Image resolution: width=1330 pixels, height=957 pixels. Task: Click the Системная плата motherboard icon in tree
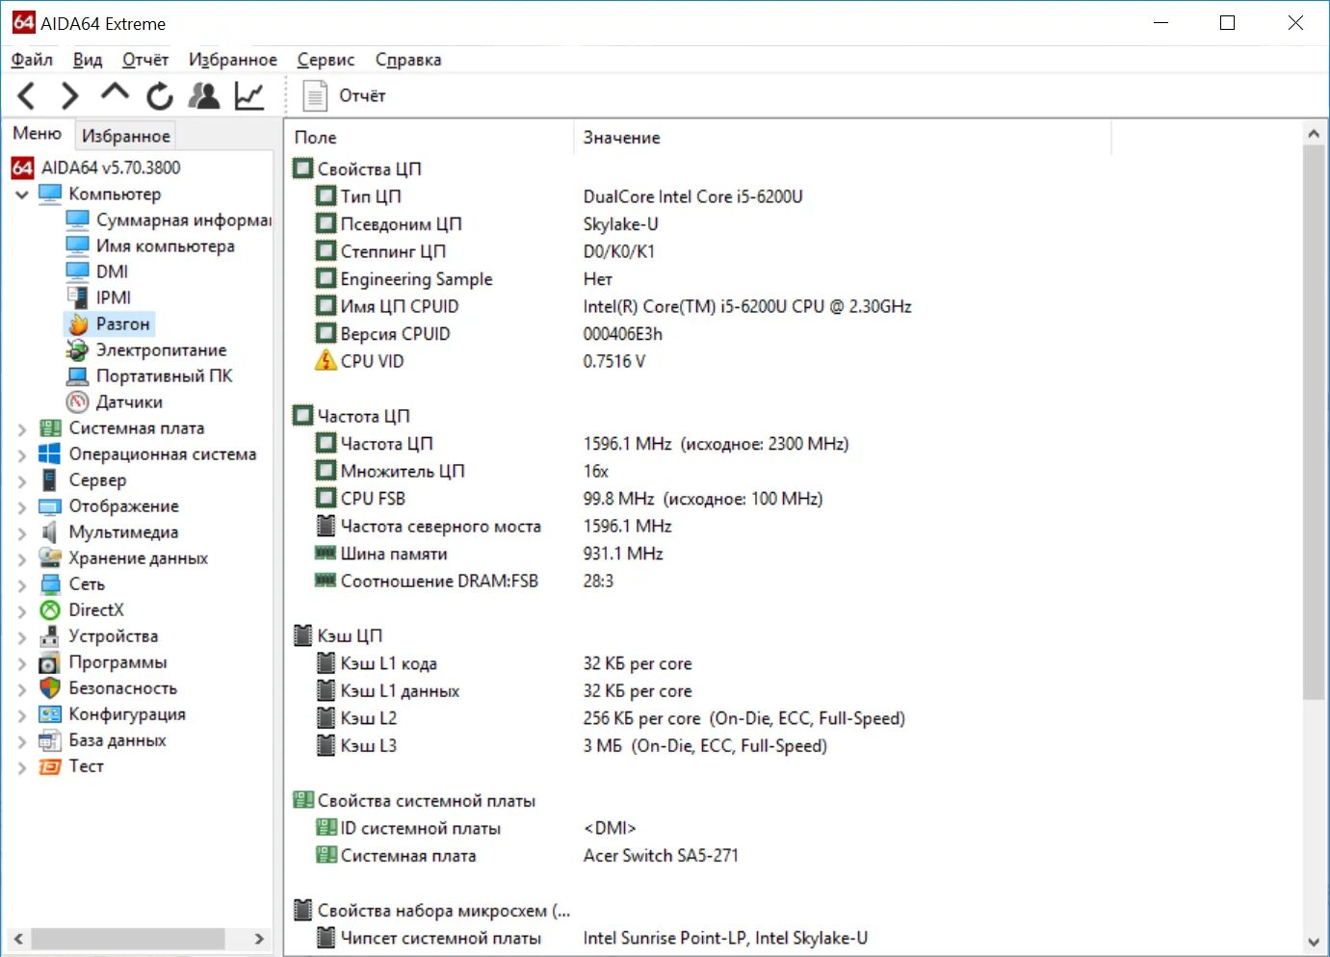tap(50, 428)
